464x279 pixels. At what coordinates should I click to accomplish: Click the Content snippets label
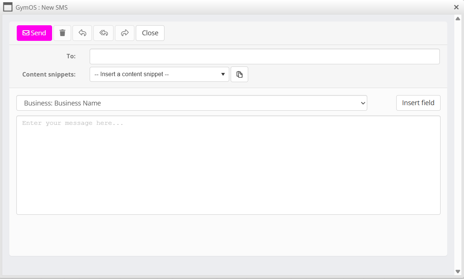pos(49,74)
